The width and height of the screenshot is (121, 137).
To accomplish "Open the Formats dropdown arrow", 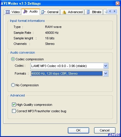I will [106, 73].
